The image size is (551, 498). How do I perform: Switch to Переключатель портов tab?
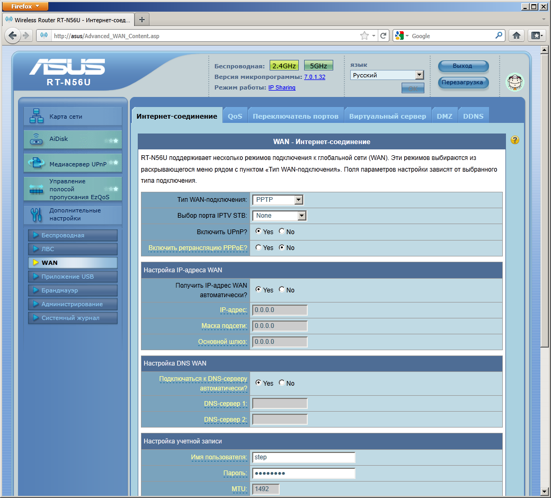click(x=296, y=116)
